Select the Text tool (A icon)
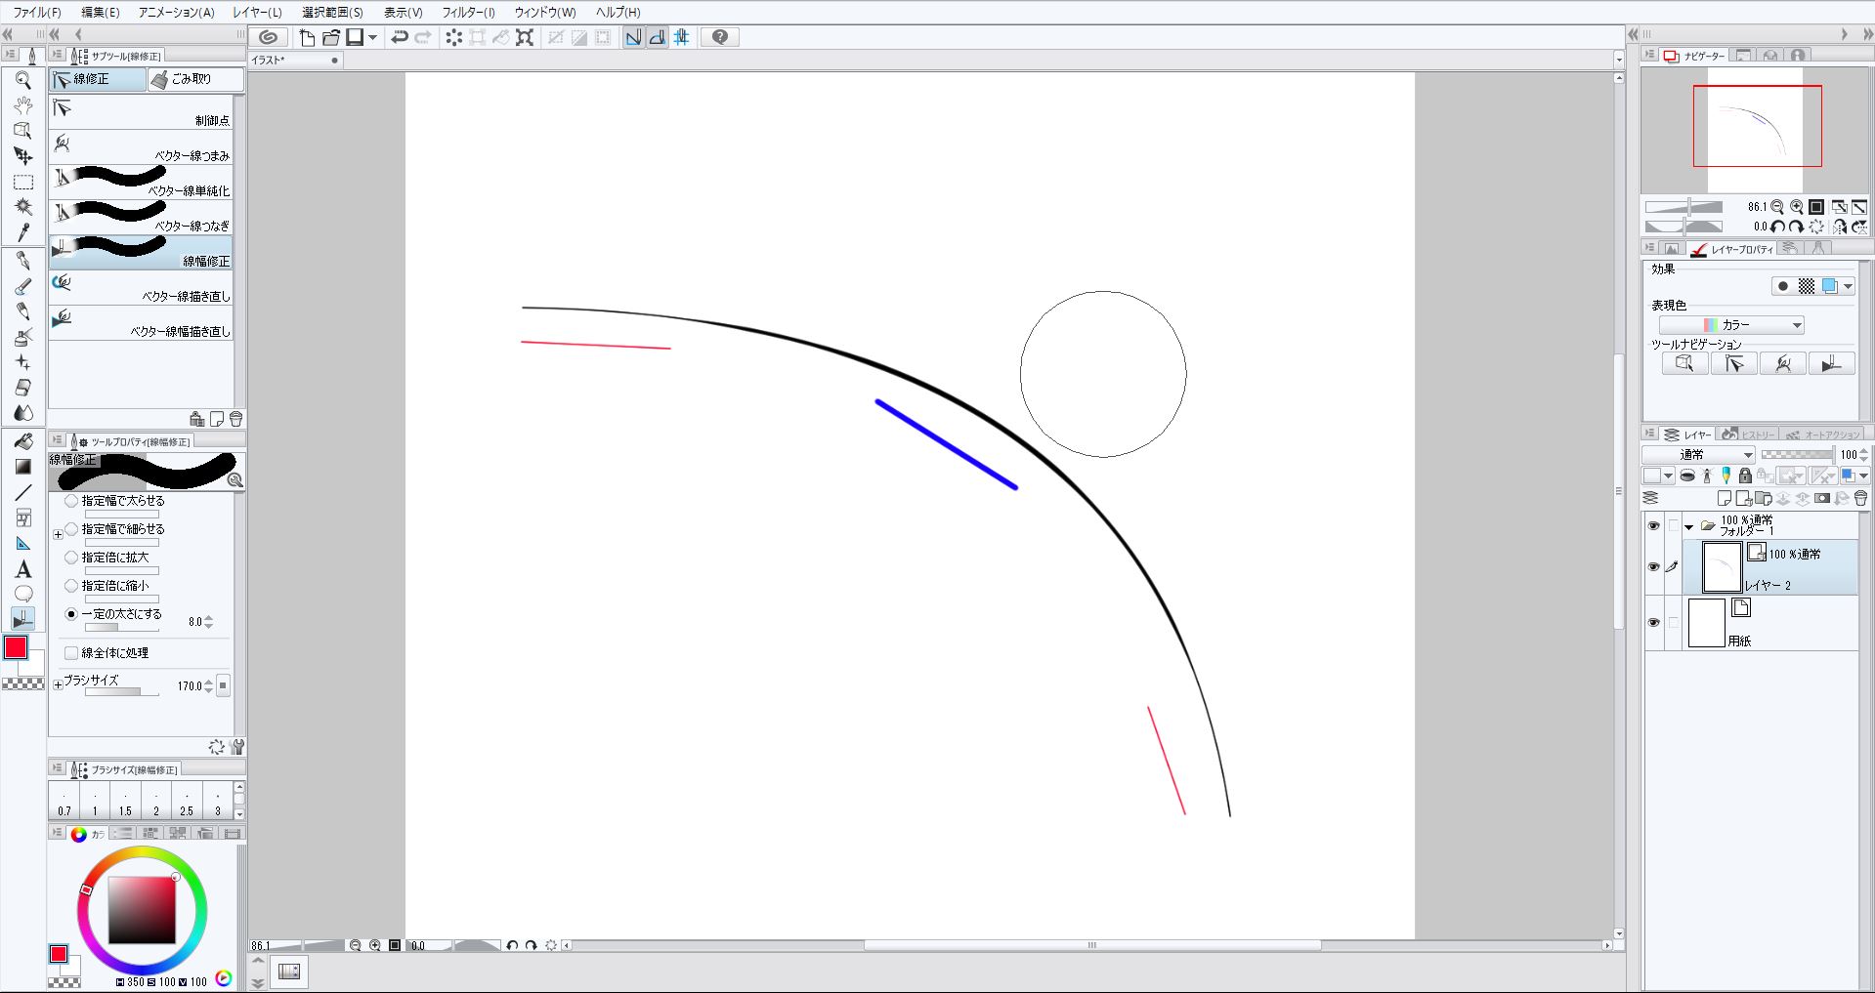 (23, 569)
